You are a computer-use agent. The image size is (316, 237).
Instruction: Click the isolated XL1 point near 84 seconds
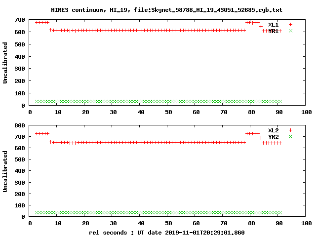pyautogui.click(x=261, y=26)
